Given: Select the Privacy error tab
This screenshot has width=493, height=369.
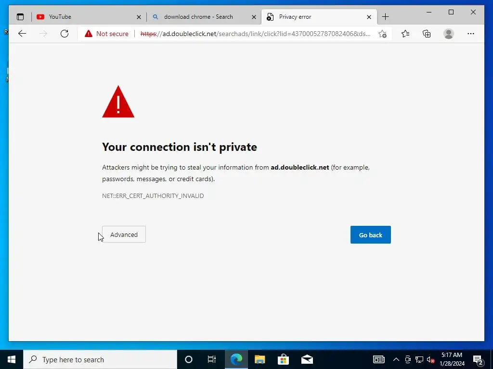Looking at the screenshot, I should pos(319,17).
